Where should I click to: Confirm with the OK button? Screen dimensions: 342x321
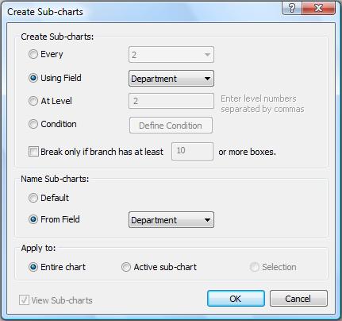236,299
